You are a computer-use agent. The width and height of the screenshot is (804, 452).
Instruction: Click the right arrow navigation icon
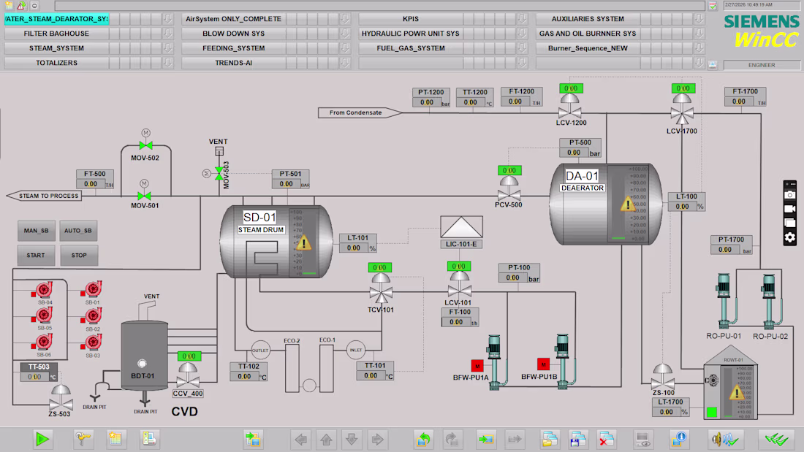click(x=377, y=439)
